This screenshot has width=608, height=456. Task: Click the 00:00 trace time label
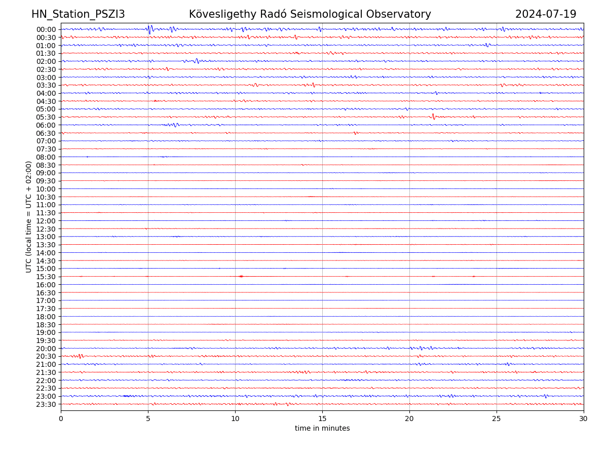click(46, 29)
